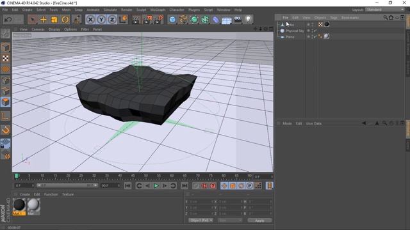Screen dimensions: 410x230
Task: Select the Plane object in Object Manager
Action: 290,37
